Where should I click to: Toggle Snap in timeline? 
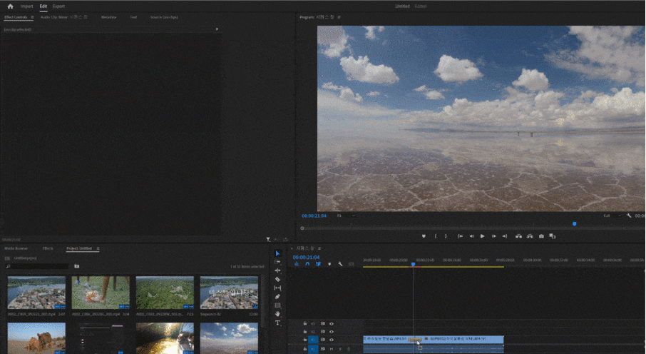click(307, 264)
